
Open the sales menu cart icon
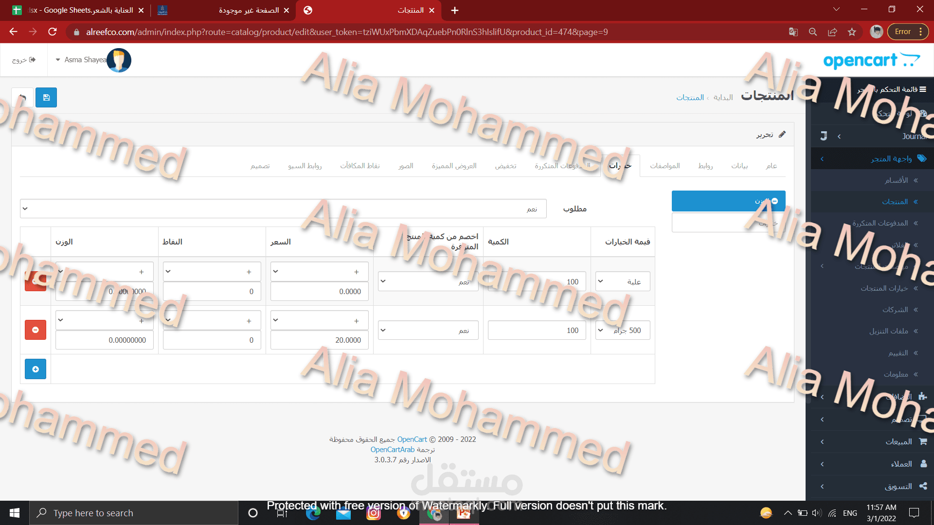click(x=923, y=442)
